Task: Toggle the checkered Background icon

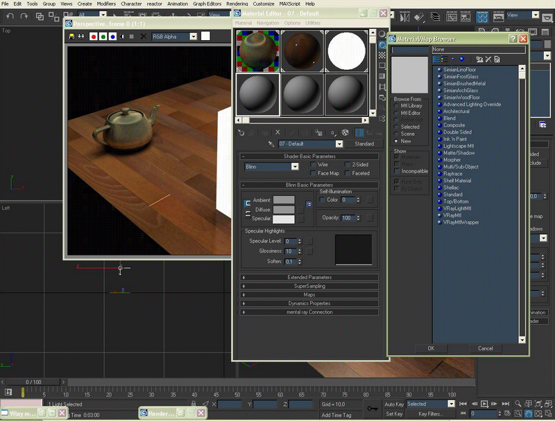Action: [x=382, y=55]
